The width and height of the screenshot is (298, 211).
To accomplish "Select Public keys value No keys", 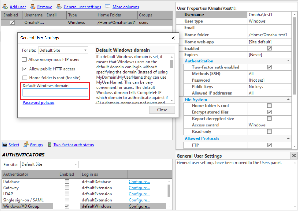I will pyautogui.click(x=269, y=87).
